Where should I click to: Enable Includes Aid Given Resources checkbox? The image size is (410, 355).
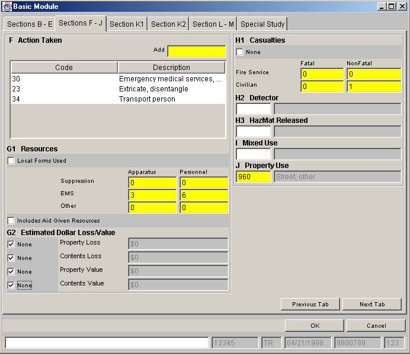[11, 220]
